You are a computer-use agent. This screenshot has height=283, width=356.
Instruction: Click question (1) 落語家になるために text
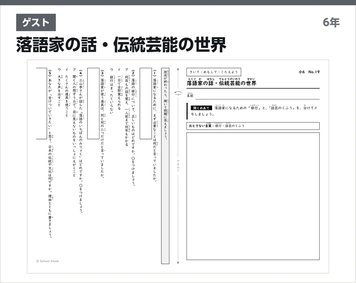(155, 126)
